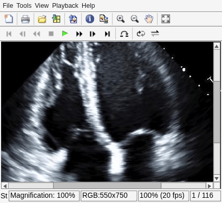
Task: Click the New Movie Player icon
Action: (9, 19)
